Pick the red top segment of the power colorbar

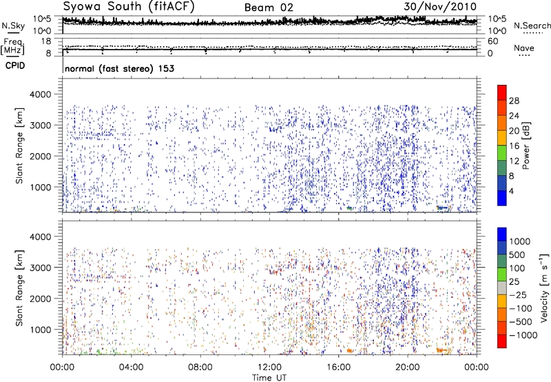click(502, 92)
